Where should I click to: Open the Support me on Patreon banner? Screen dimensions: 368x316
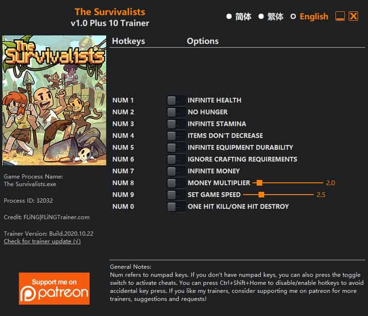(x=54, y=289)
